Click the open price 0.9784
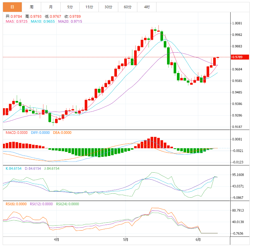This screenshot has width=253, height=248. point(16,16)
